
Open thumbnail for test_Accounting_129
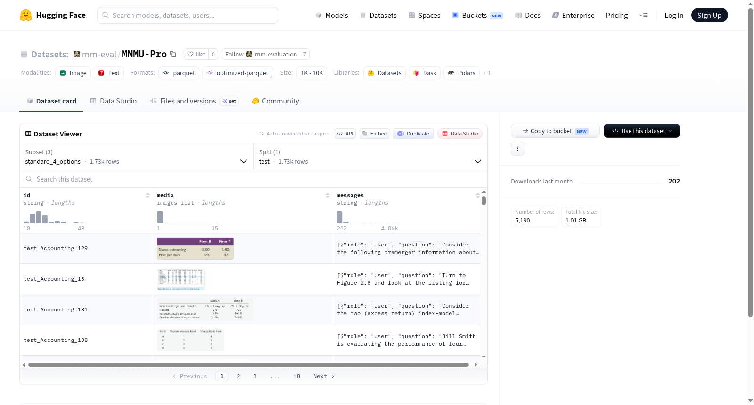tap(195, 248)
